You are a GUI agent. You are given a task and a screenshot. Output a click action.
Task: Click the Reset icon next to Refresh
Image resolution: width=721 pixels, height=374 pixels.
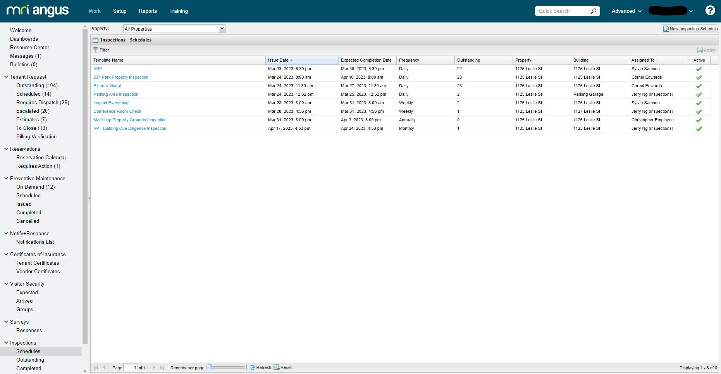point(277,367)
